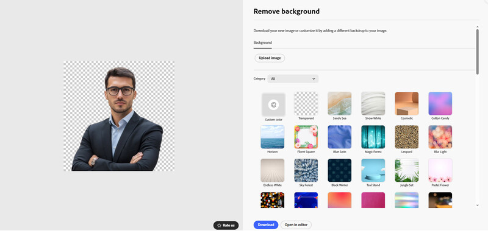Choose the Endless White backdrop

pyautogui.click(x=272, y=171)
